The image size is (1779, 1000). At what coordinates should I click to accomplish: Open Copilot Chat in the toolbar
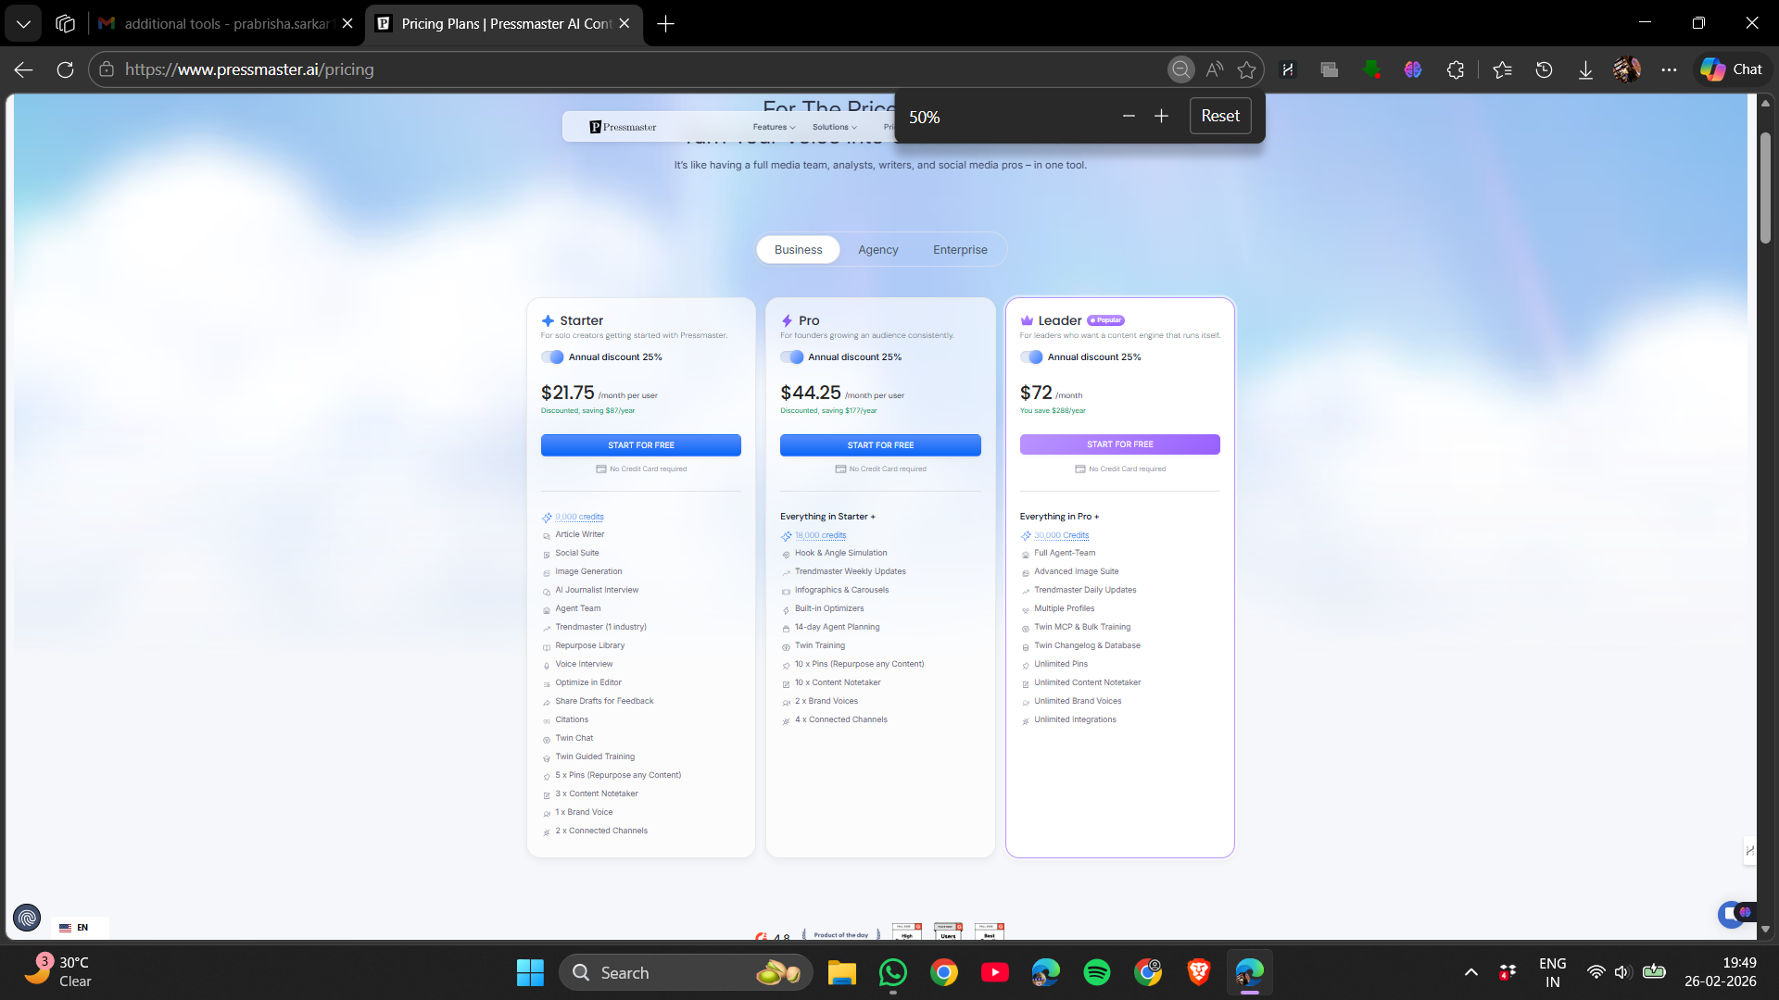[x=1732, y=69]
